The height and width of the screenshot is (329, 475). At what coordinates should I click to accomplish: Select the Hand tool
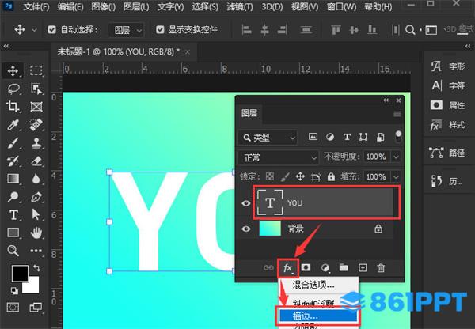pos(36,233)
